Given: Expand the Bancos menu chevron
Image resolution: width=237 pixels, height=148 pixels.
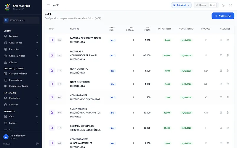Looking at the screenshot, I should 37,123.
